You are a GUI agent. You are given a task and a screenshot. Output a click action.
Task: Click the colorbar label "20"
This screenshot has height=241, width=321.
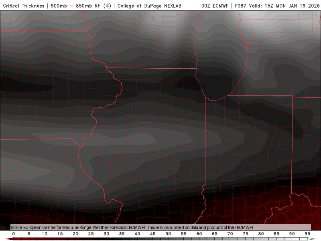click(75, 234)
